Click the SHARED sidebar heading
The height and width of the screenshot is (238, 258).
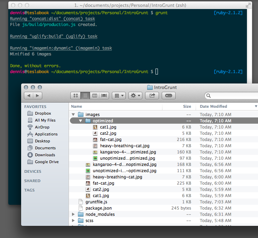pos(32,181)
